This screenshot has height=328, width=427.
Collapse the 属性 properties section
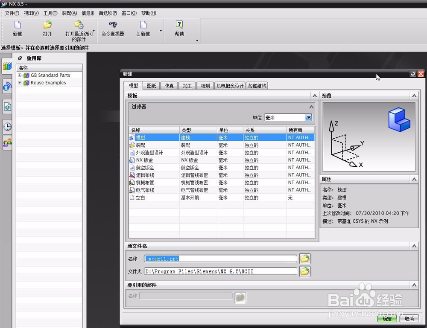pos(414,179)
